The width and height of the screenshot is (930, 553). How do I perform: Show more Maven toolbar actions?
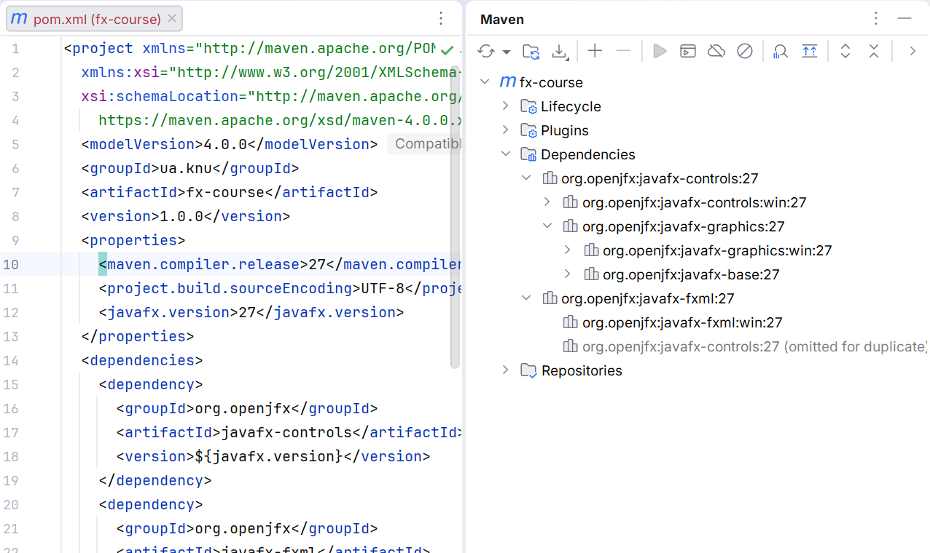(x=912, y=51)
